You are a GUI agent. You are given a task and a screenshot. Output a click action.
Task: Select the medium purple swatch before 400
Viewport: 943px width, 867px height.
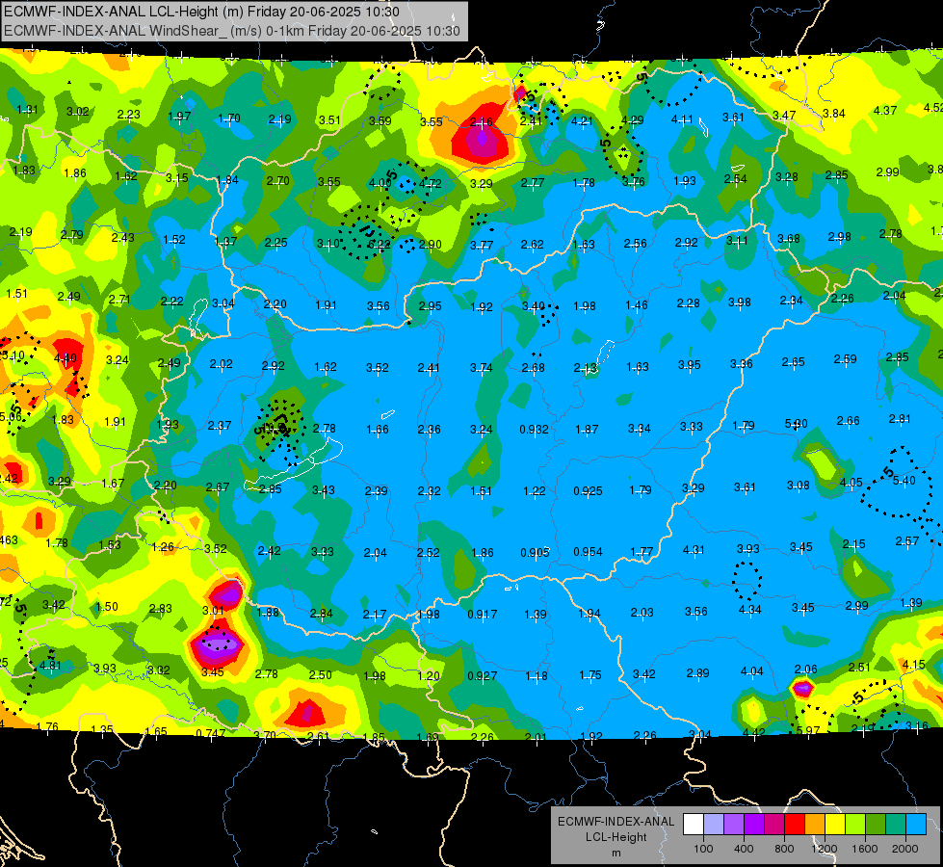coord(734,824)
